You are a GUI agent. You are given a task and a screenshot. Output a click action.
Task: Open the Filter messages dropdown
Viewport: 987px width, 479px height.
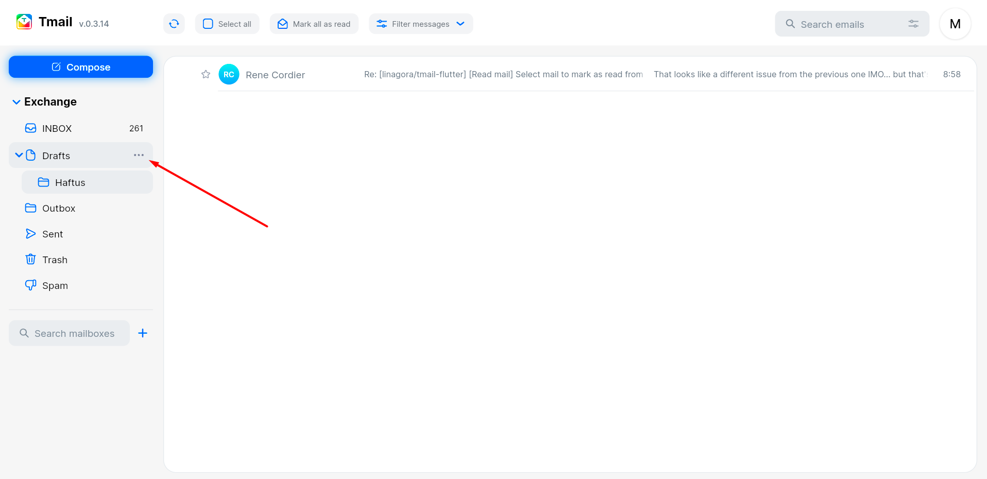(420, 24)
